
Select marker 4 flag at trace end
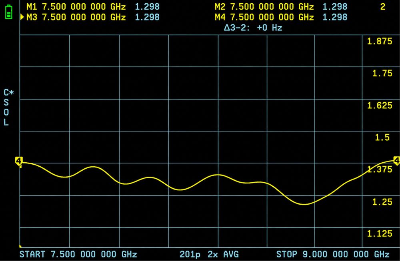coord(397,161)
